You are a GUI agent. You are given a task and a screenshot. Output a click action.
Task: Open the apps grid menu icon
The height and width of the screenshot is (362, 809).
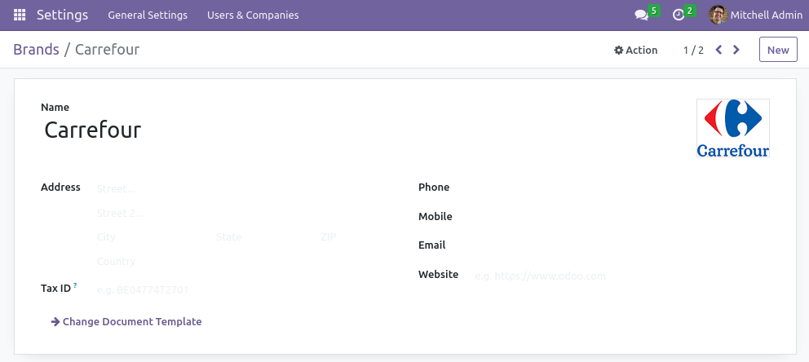[20, 15]
